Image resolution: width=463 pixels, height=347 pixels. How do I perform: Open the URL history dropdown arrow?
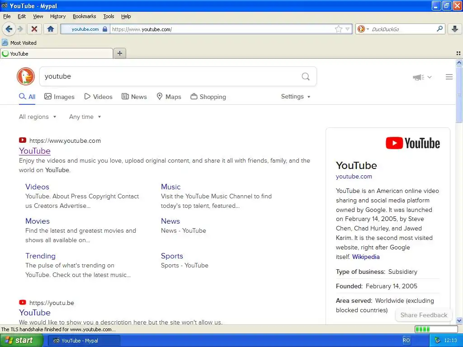tap(347, 29)
